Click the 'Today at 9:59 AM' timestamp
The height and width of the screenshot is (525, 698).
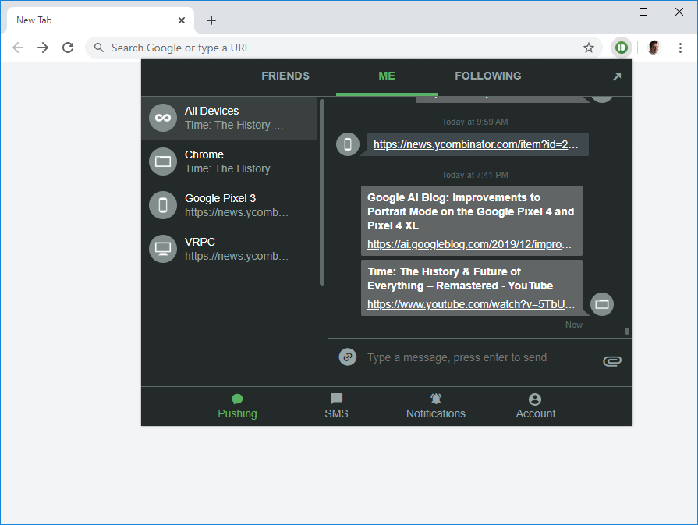click(x=474, y=122)
